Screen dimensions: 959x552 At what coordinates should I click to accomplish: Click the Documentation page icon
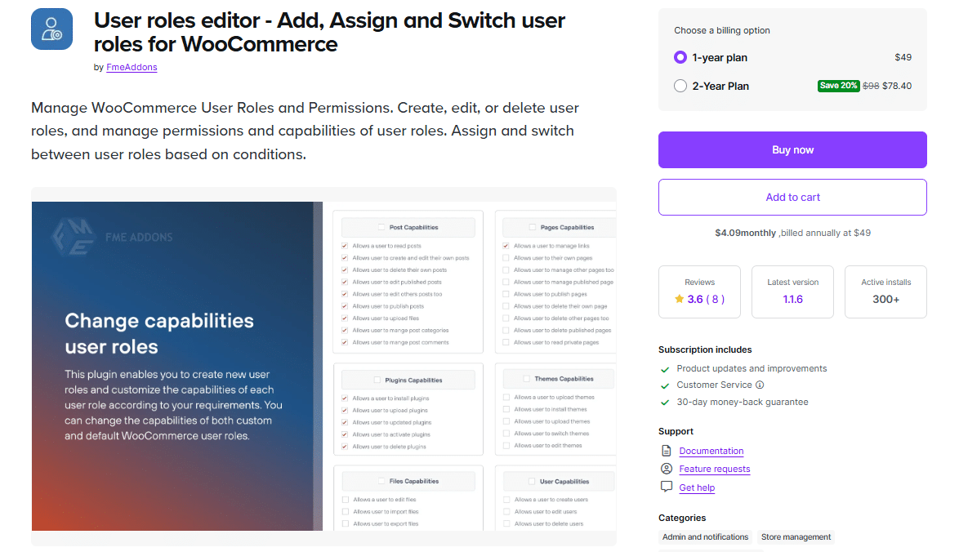667,451
